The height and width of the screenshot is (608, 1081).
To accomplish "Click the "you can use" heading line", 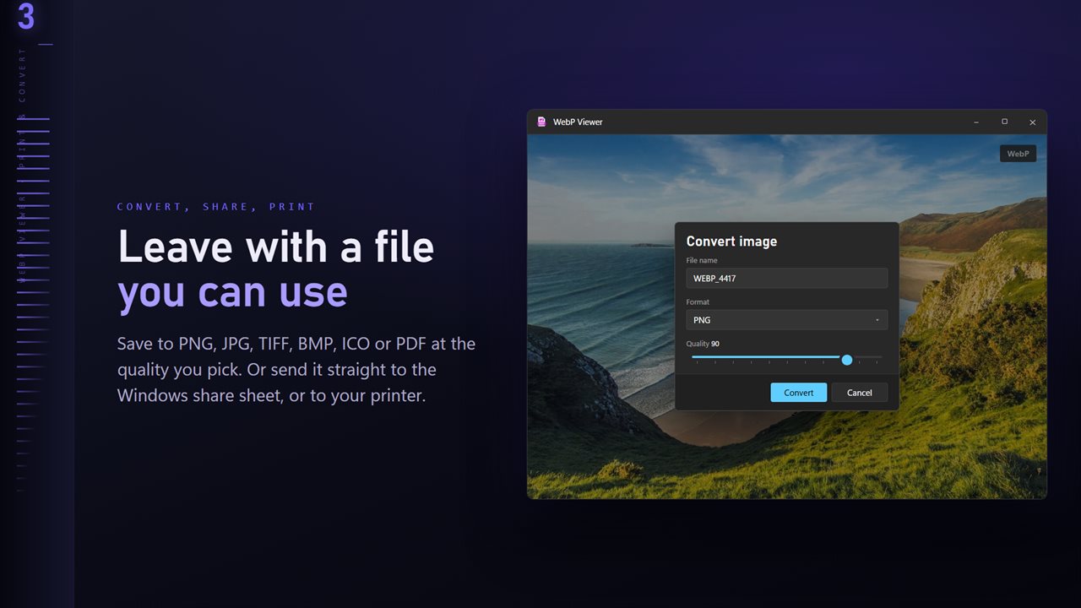I will coord(232,291).
